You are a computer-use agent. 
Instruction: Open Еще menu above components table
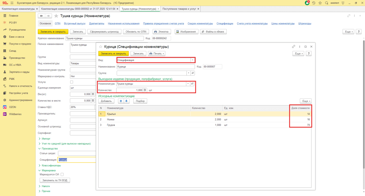click(x=305, y=101)
